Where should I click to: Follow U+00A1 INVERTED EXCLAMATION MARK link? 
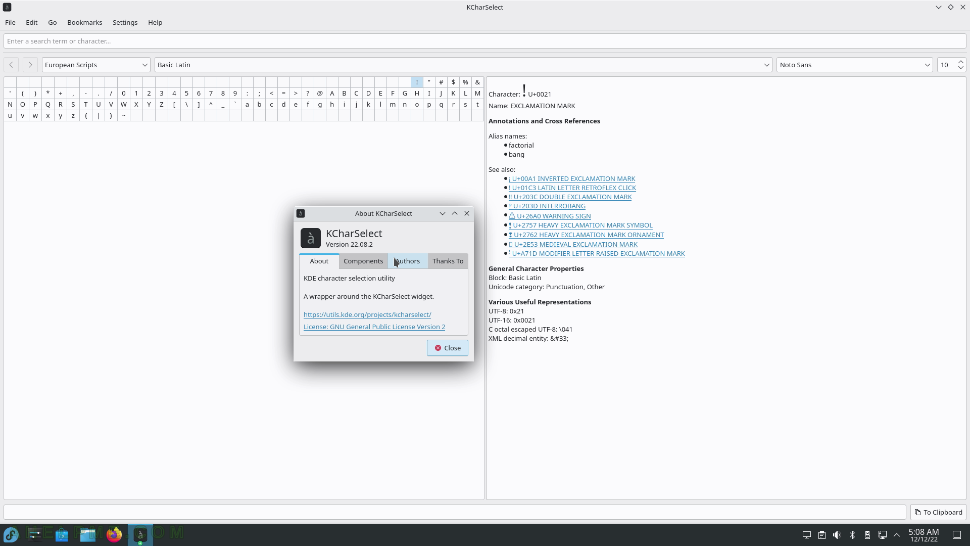click(572, 178)
